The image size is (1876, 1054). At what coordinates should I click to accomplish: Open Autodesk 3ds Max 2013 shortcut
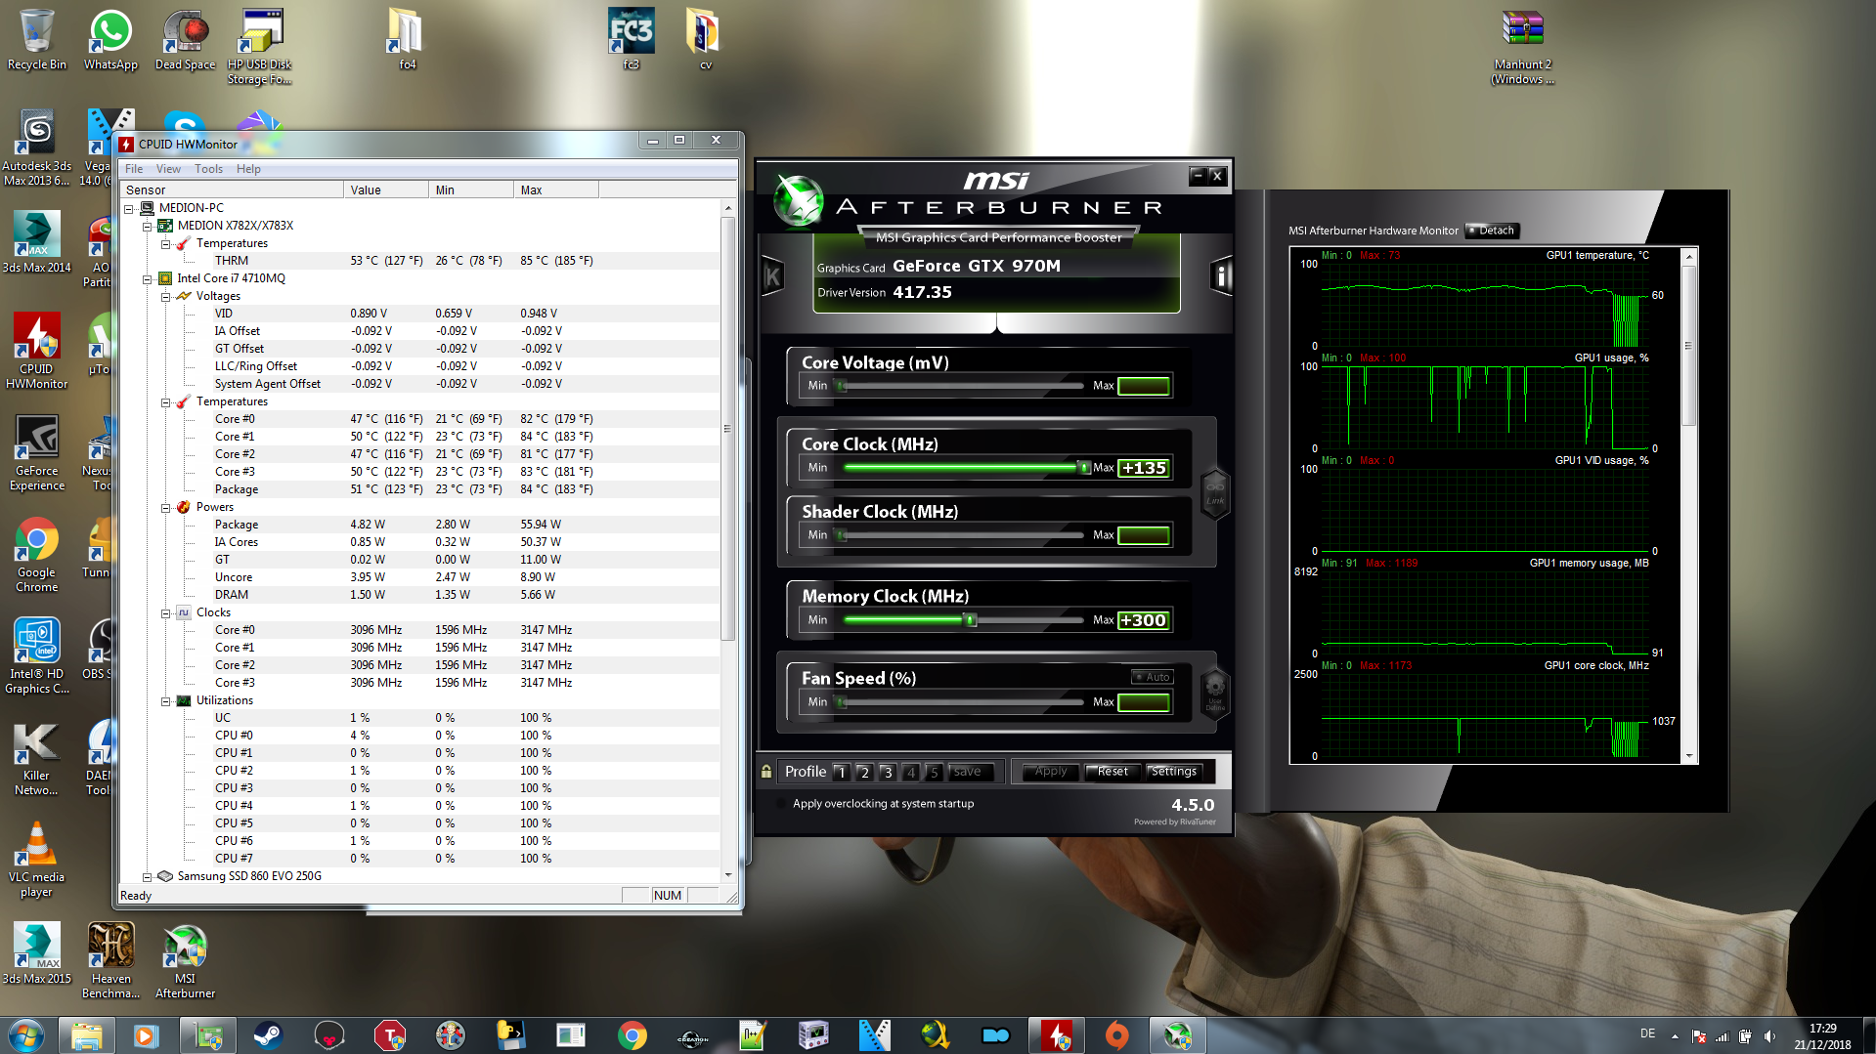[x=37, y=148]
